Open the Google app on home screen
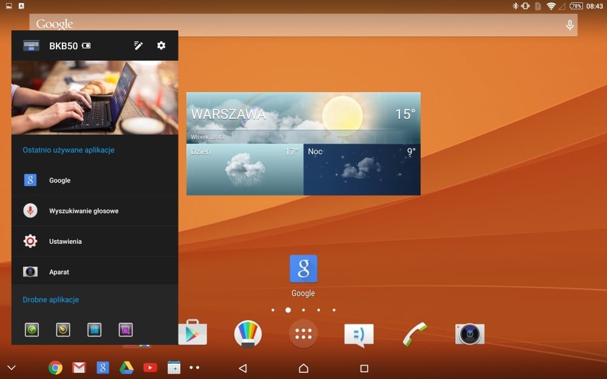 (303, 276)
